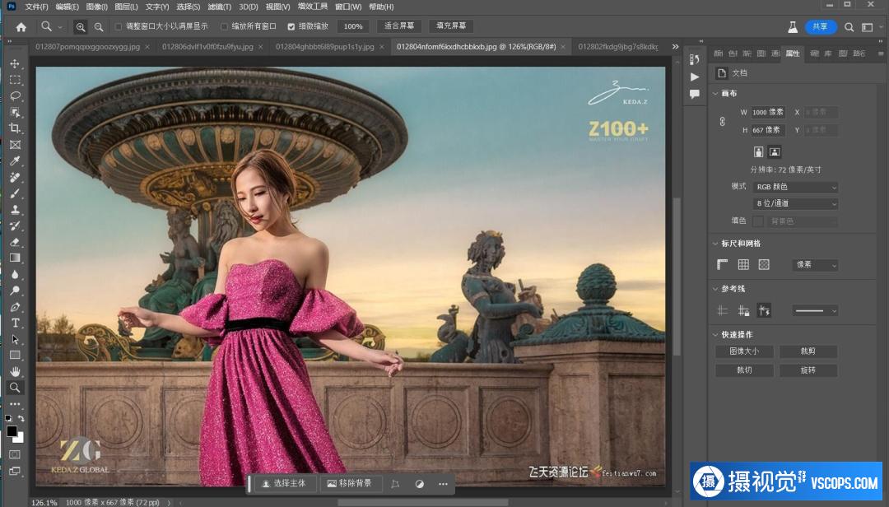Select the Hand tool
Image resolution: width=889 pixels, height=507 pixels.
[x=15, y=371]
